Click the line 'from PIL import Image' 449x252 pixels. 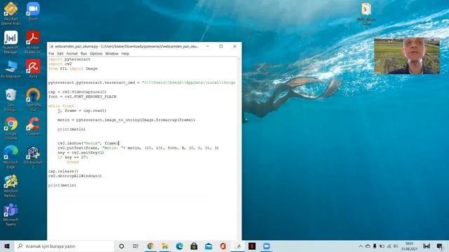tap(73, 69)
